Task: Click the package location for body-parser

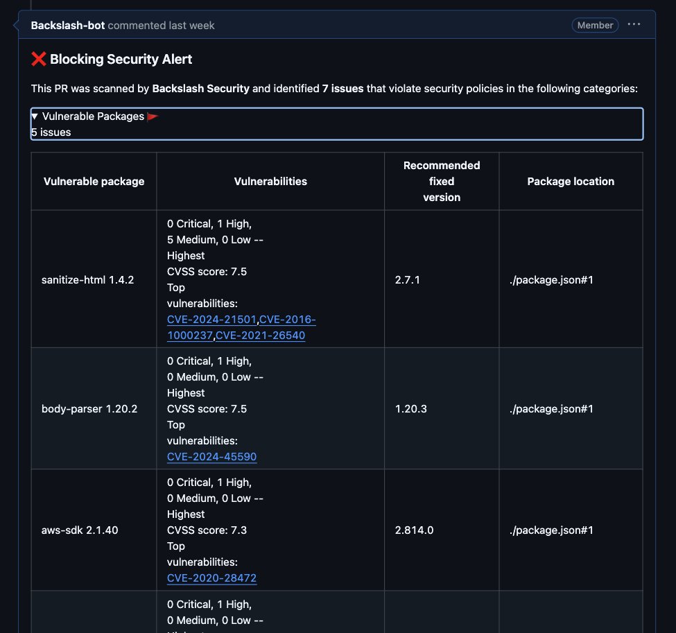Action: pyautogui.click(x=551, y=409)
